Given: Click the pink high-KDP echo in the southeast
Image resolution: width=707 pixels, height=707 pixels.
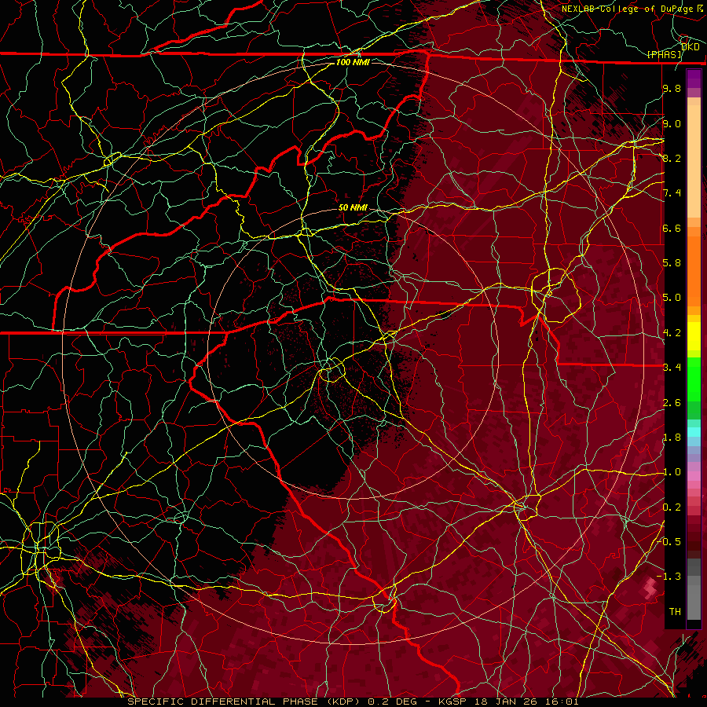Looking at the screenshot, I should [x=650, y=588].
